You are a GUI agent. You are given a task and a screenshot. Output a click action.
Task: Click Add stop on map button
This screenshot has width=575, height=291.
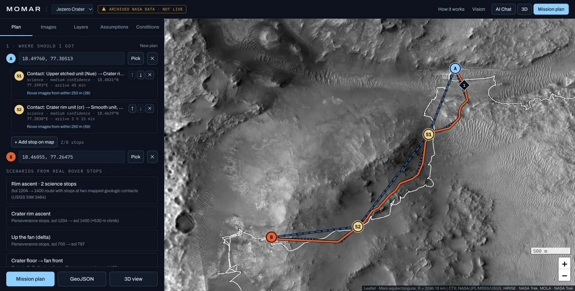click(34, 142)
